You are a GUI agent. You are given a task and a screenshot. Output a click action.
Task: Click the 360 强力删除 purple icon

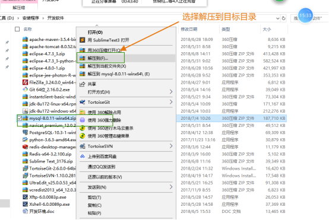point(82,120)
